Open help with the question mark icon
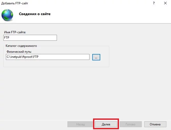The width and height of the screenshot is (171, 130). [x=154, y=3]
